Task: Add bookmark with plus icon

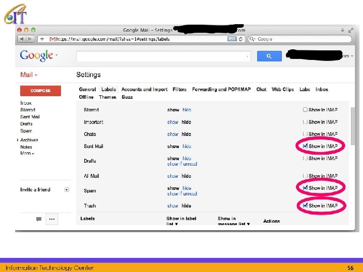Action: (42, 39)
